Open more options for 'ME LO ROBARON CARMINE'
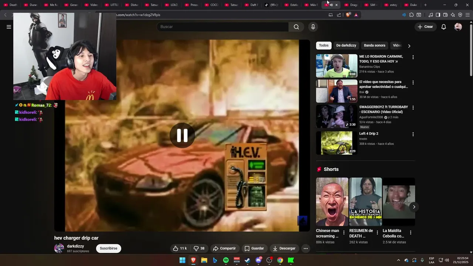The width and height of the screenshot is (473, 266). tap(413, 57)
